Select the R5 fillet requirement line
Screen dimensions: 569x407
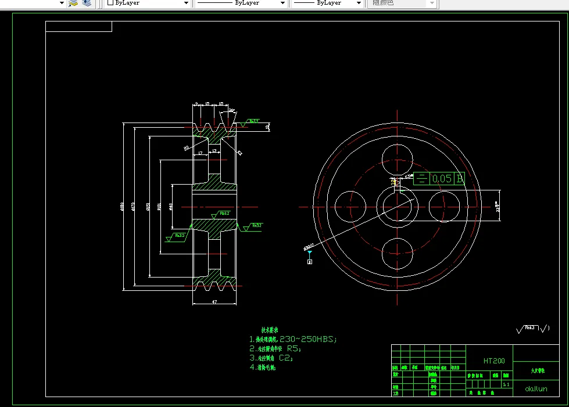coord(275,349)
